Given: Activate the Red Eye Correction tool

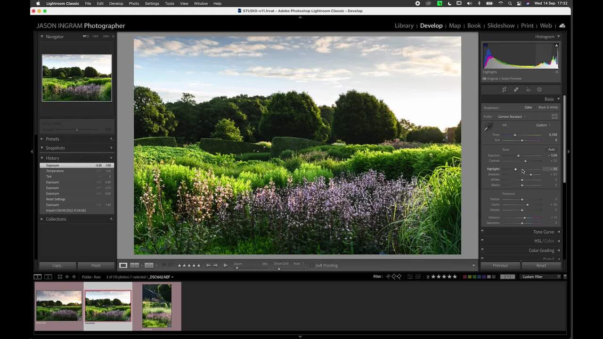Looking at the screenshot, I should click(528, 89).
